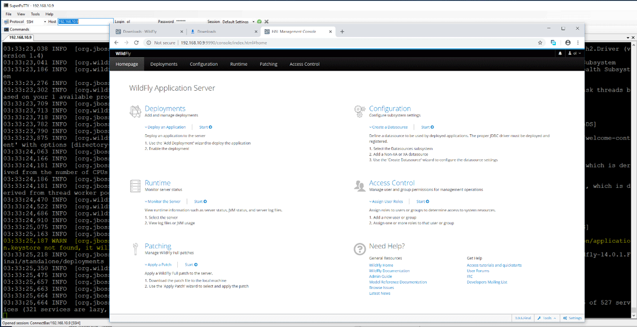637x327 pixels.
Task: Open the Admin Guide link
Action: coord(380,277)
